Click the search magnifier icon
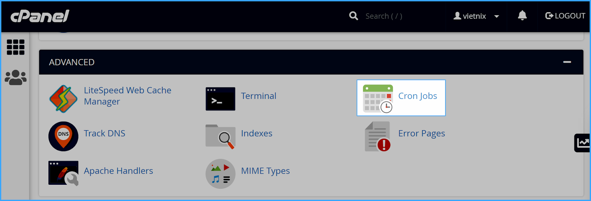This screenshot has width=591, height=201. (x=353, y=16)
